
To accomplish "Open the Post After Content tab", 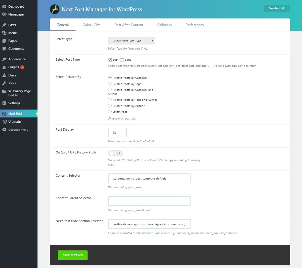I will click(129, 25).
